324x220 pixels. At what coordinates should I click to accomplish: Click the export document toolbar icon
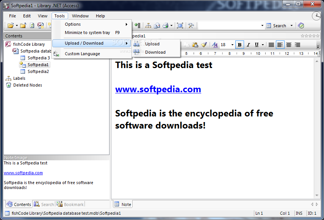157,26
